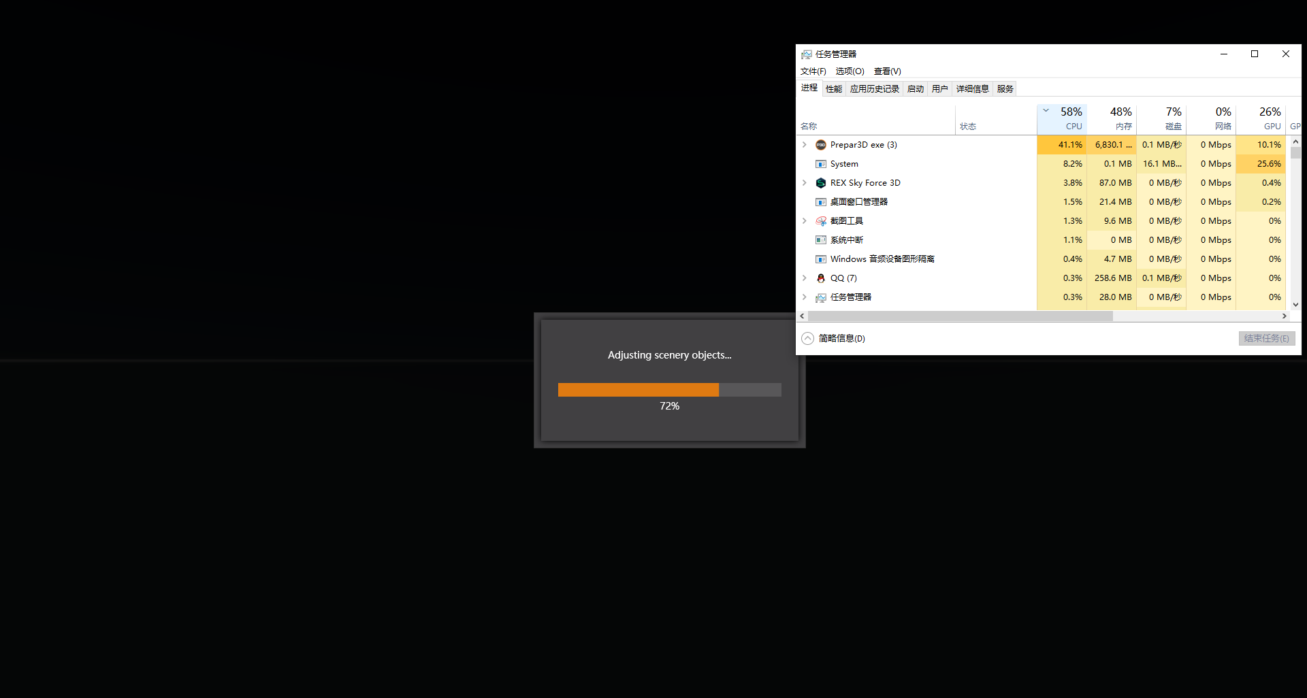Click the 72% progress label
The height and width of the screenshot is (698, 1307).
point(669,406)
